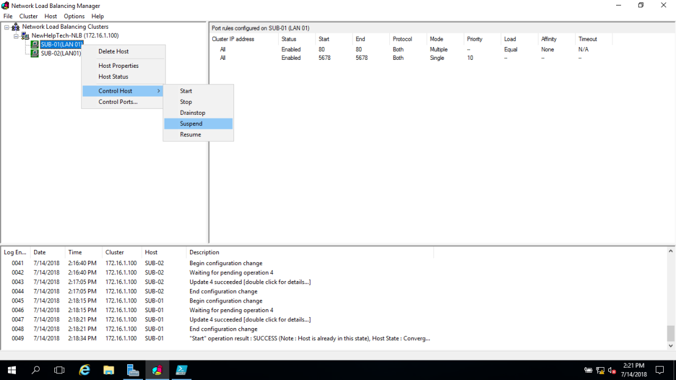Screen dimensions: 676x380
Task: Open the File menu
Action: click(8, 16)
